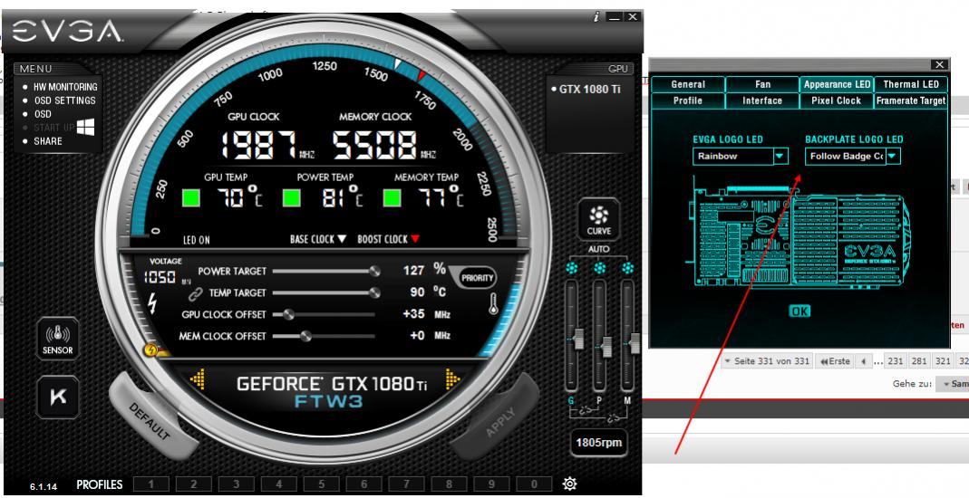Select profile slot 5
The height and width of the screenshot is (498, 969).
[x=321, y=484]
